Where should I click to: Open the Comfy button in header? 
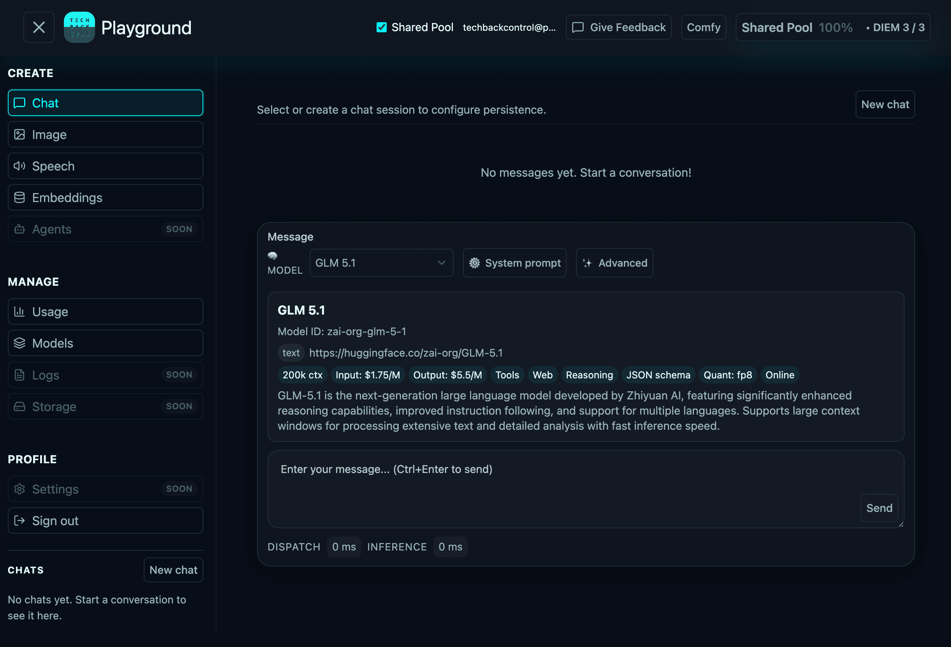click(703, 27)
